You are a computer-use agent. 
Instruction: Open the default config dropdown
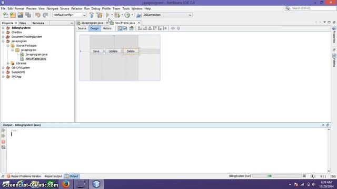(x=69, y=15)
